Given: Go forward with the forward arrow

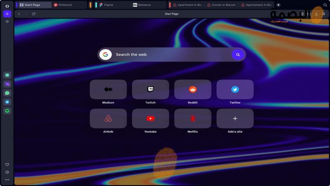Looking at the screenshot, I should click(26, 14).
